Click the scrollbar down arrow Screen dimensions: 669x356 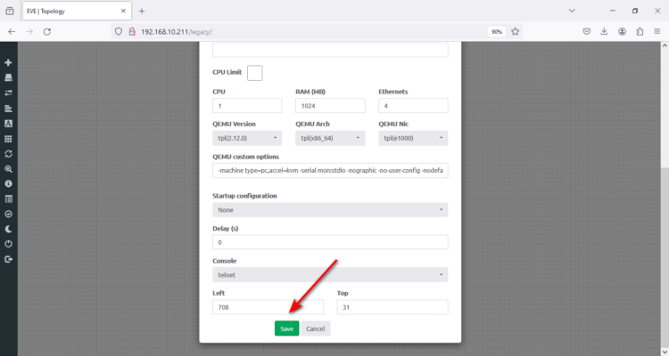(665, 352)
